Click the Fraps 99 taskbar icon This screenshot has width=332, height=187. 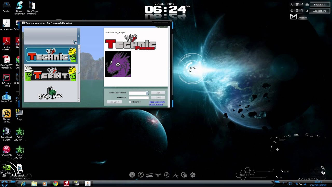77,183
